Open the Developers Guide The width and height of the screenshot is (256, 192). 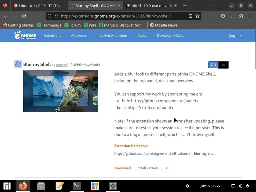[x=170, y=35]
